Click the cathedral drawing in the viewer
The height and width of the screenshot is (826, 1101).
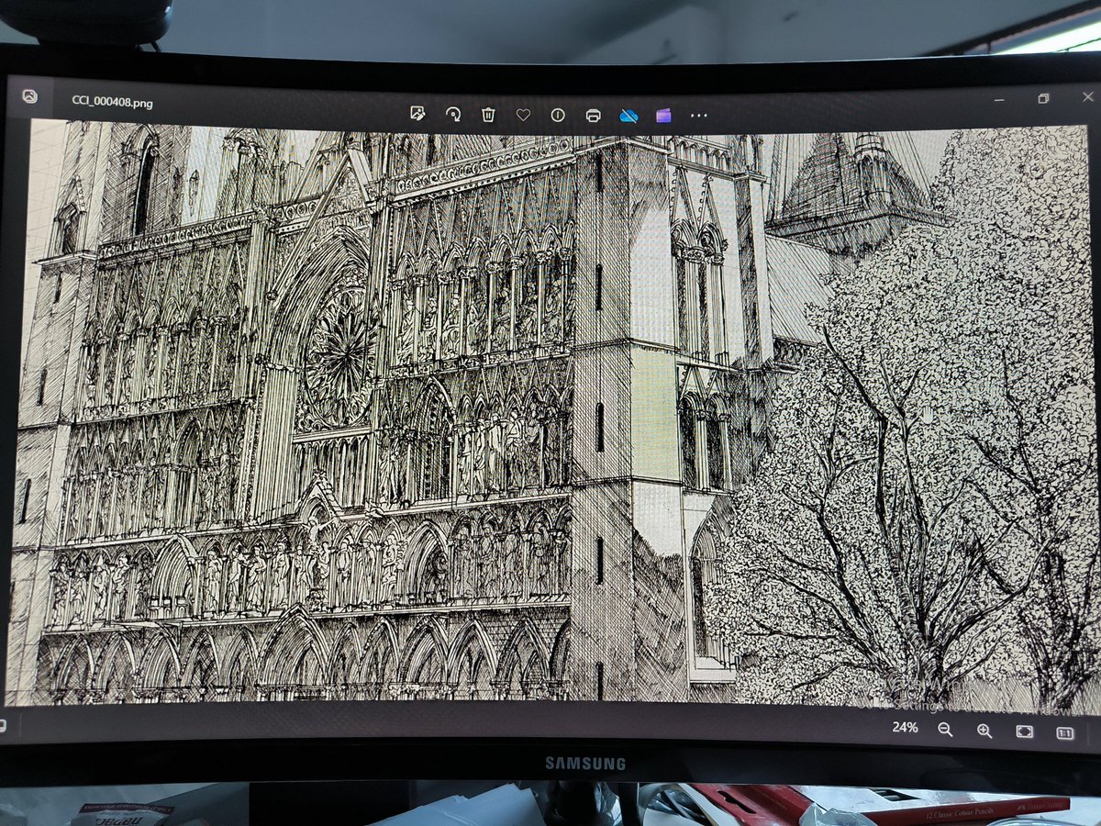coord(550,418)
